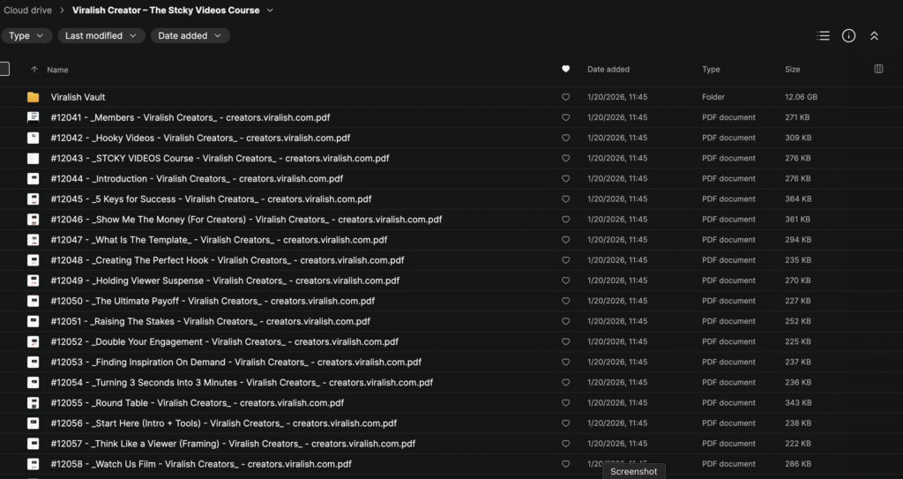Select file #12042 Hooky Videos PDF

[200, 138]
